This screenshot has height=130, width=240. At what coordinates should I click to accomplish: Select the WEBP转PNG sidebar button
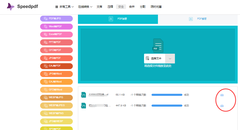(x=57, y=113)
